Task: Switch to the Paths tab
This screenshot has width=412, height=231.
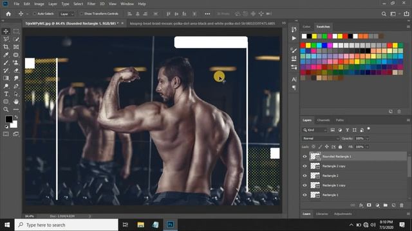Action: (339, 120)
